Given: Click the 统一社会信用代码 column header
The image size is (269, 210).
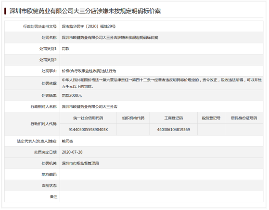Looking at the screenshot, I should click(x=88, y=118).
